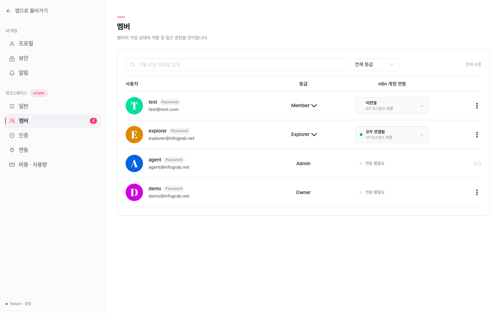Click the members people icon
This screenshot has width=501, height=313.
12,121
